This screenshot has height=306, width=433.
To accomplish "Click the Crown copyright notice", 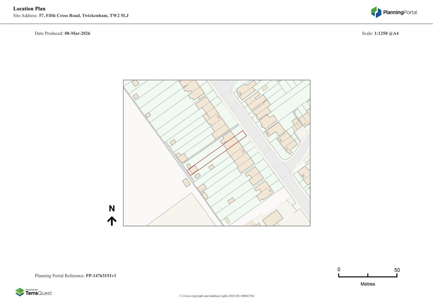I will [216, 296].
